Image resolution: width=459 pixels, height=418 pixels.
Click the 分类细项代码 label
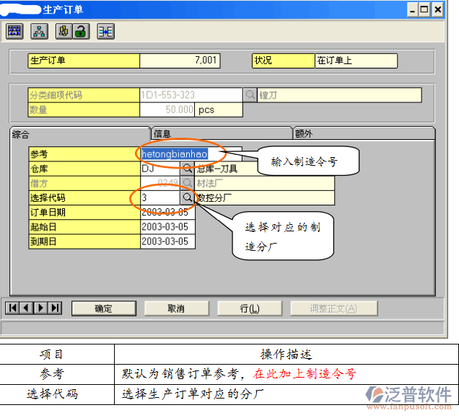pyautogui.click(x=84, y=95)
